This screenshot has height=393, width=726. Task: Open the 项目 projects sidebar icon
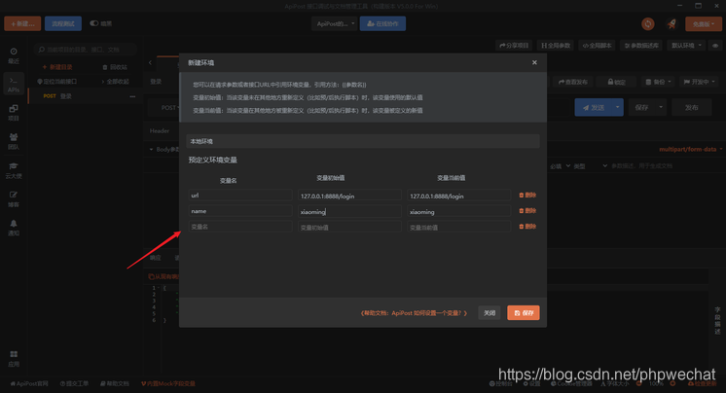(14, 113)
